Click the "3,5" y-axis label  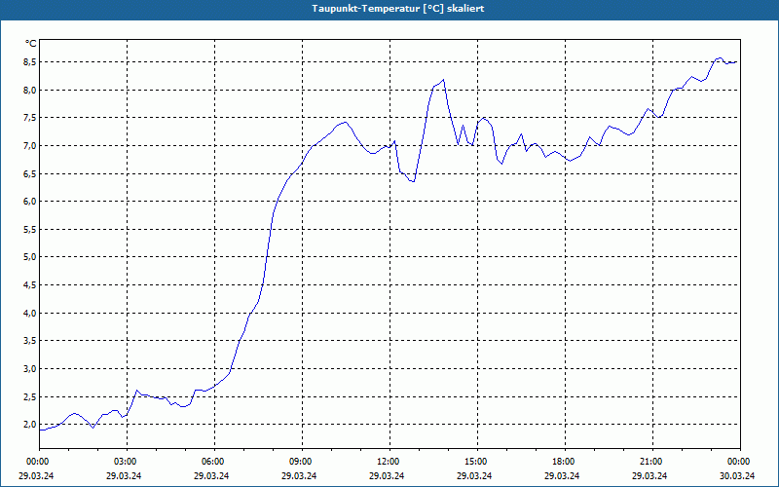click(x=30, y=341)
